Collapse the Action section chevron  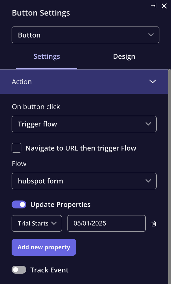tap(152, 81)
